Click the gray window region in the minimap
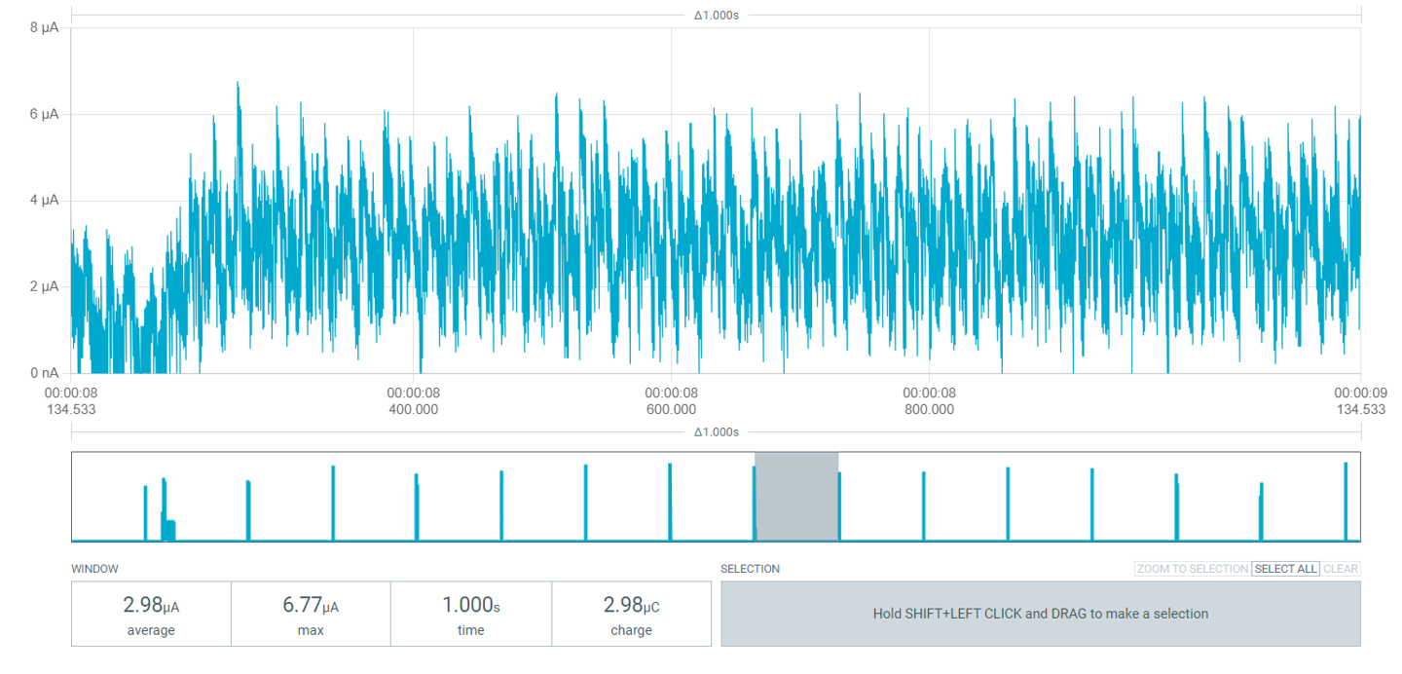Screen dimensions: 1402x674 (x=796, y=497)
